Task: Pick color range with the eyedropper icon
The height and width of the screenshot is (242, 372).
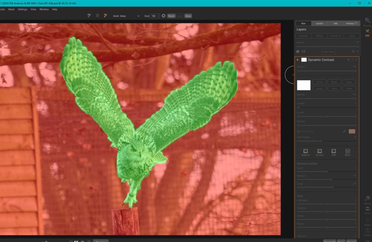Action: click(x=344, y=131)
